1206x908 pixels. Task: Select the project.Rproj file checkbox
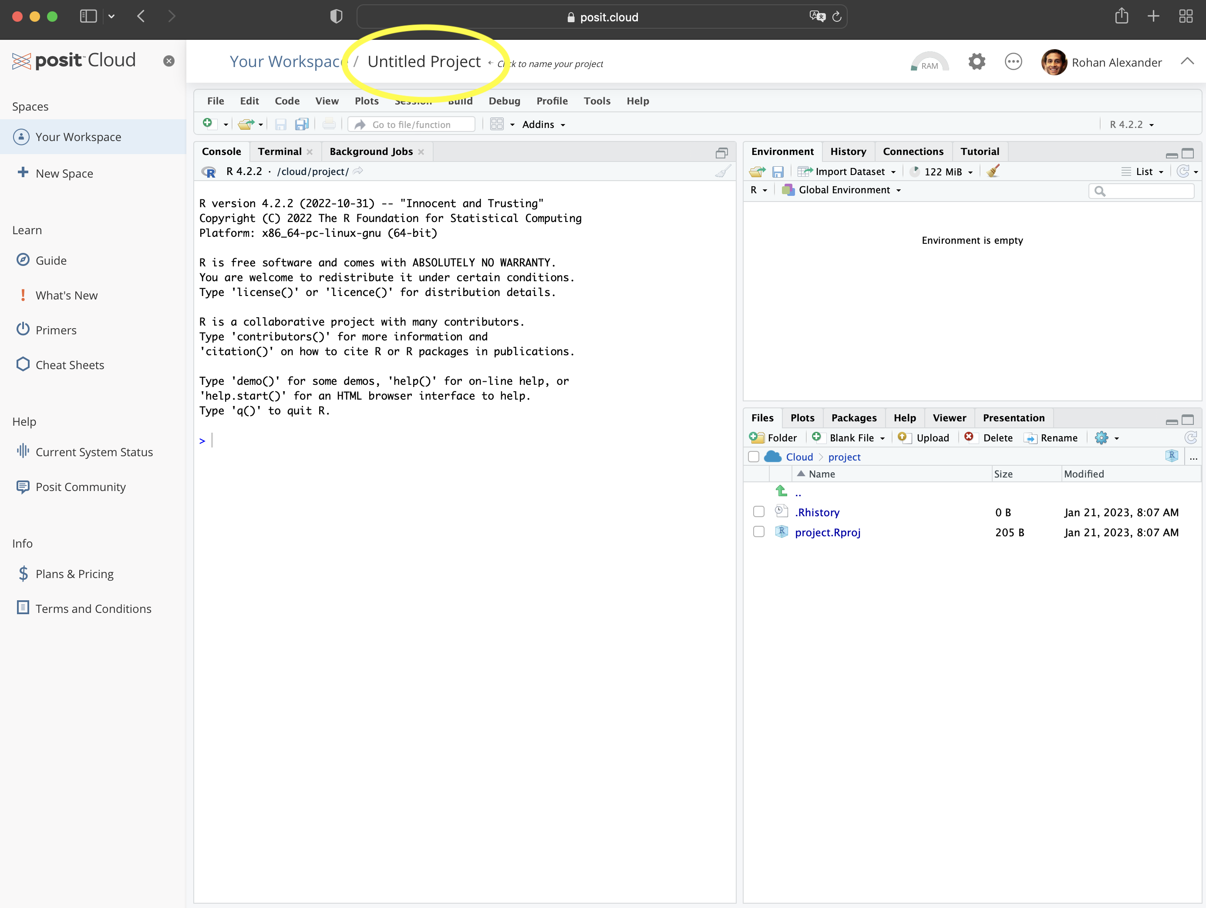758,532
